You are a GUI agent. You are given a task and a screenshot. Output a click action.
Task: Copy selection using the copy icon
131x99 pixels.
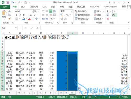9,15
